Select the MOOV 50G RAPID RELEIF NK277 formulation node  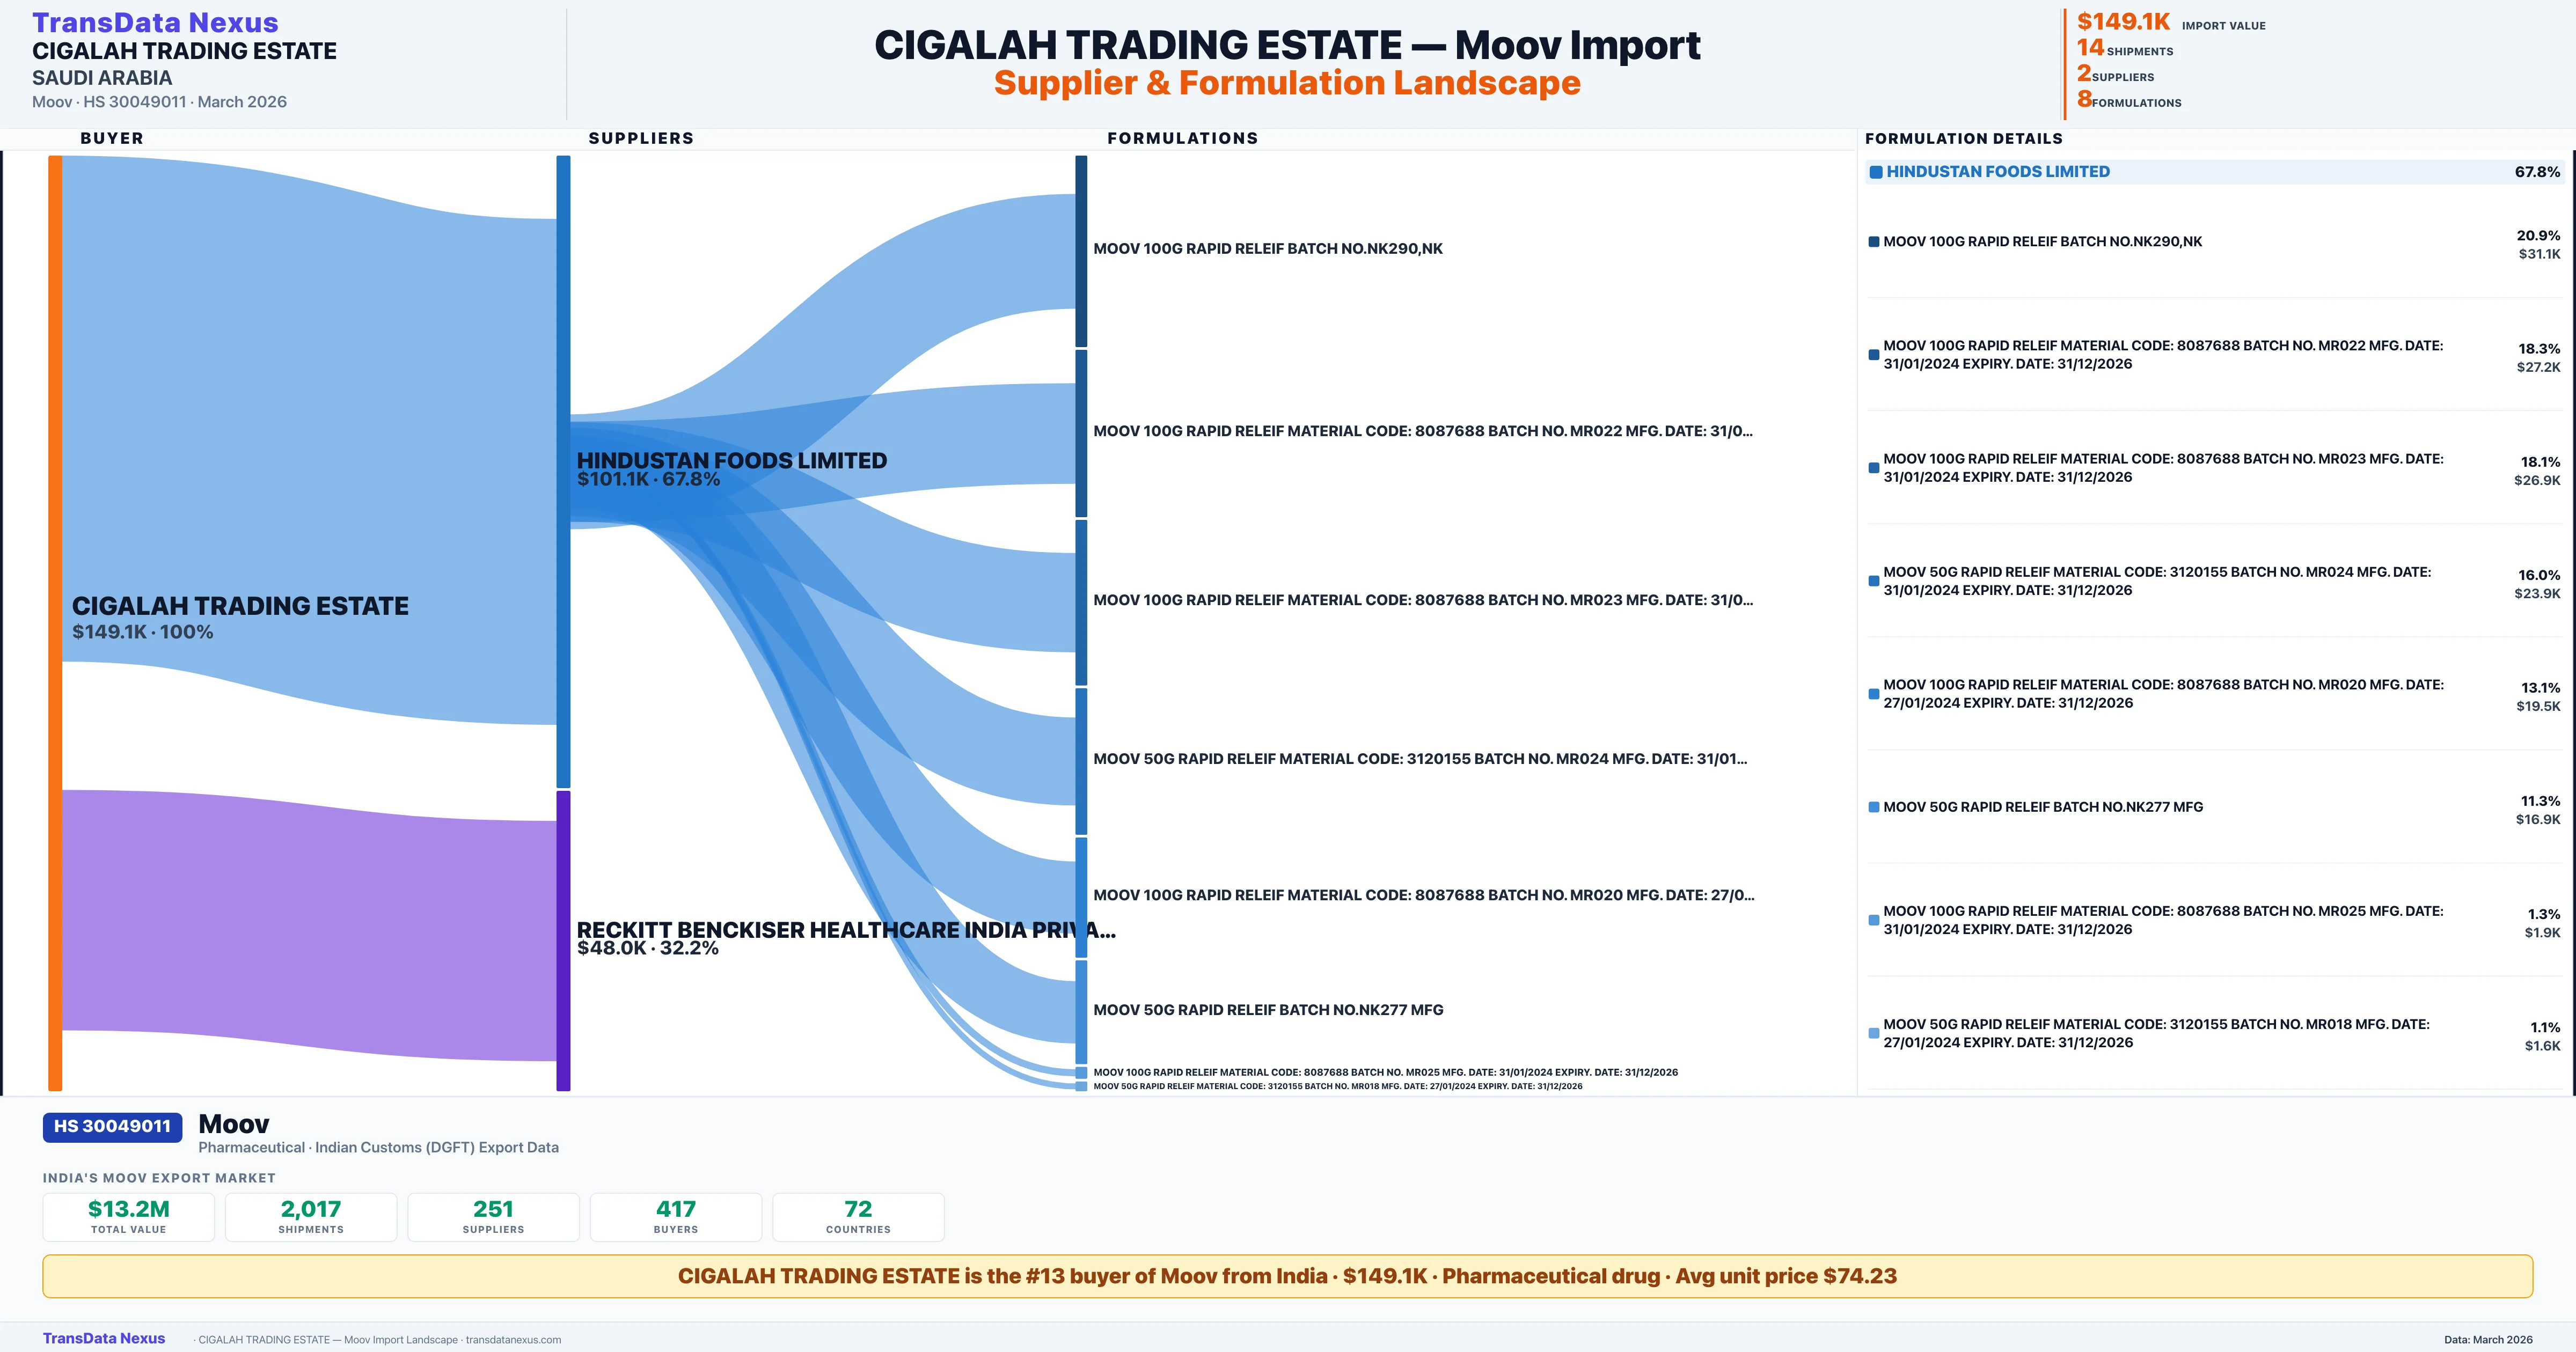(1081, 1010)
